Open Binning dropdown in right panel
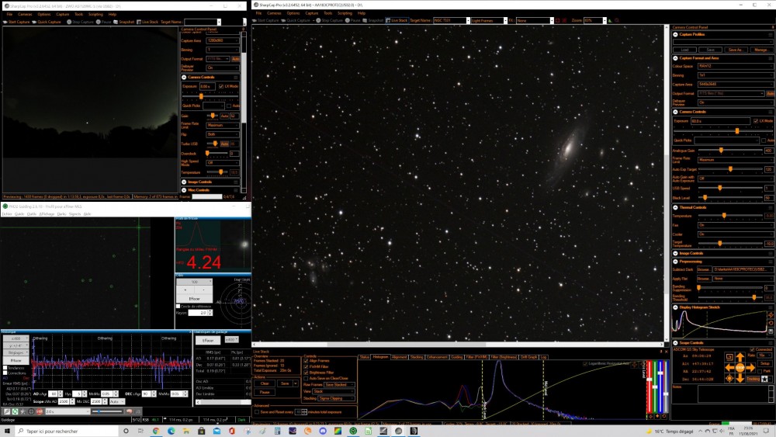Screen dimensions: 776x437 [x=736, y=75]
